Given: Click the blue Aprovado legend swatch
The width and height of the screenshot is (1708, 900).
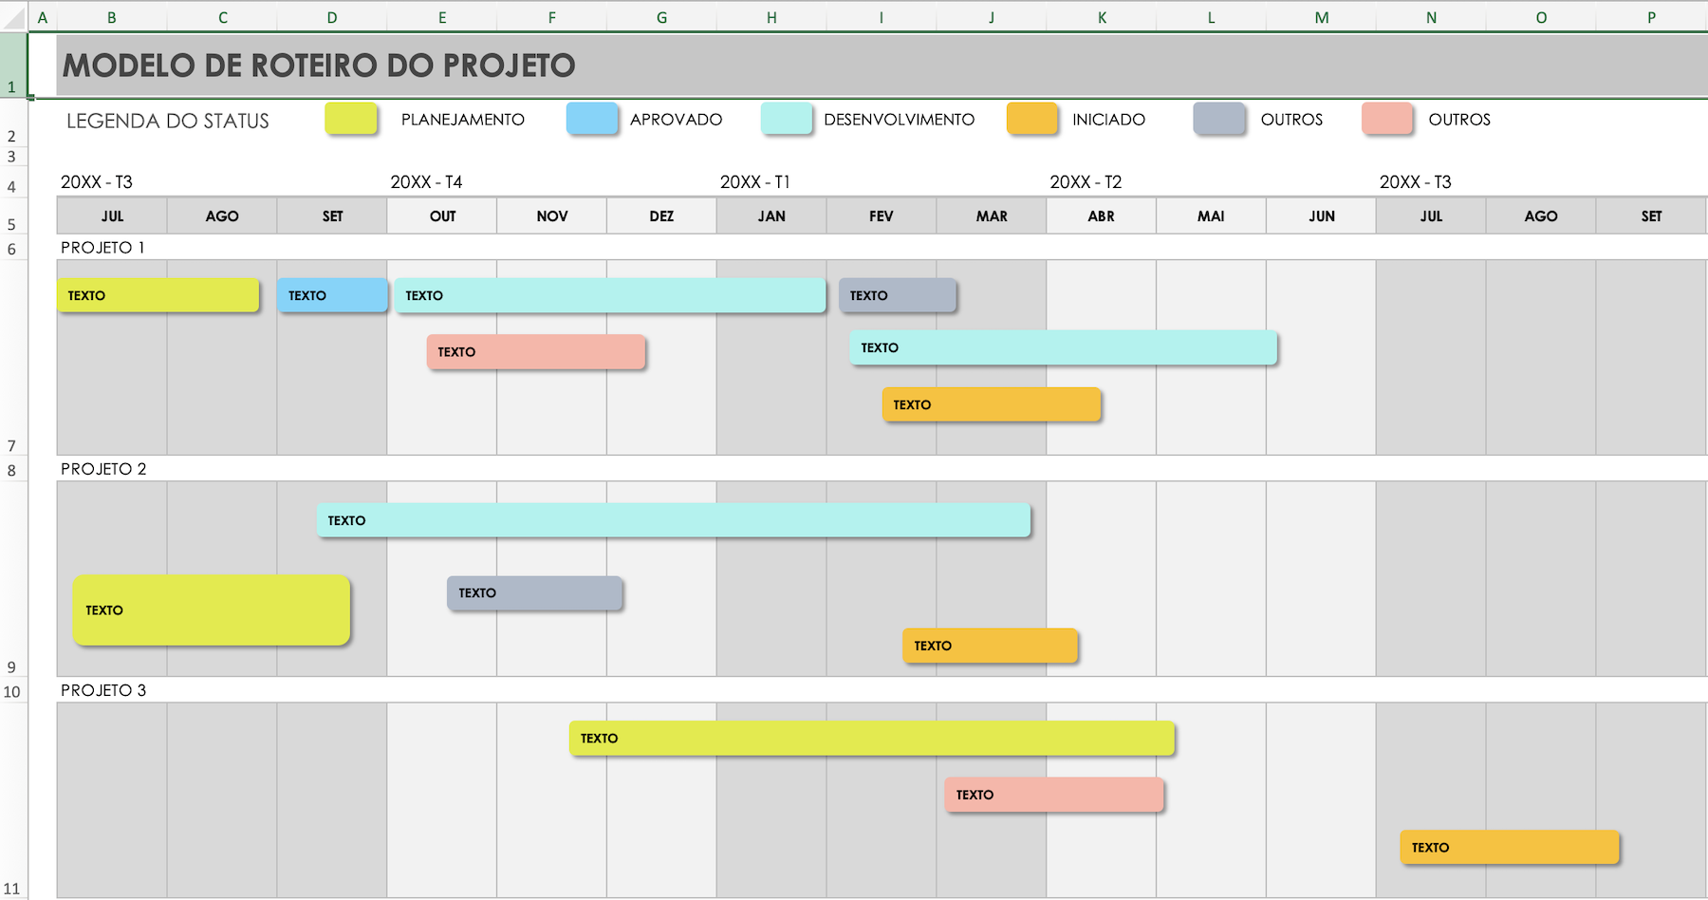Looking at the screenshot, I should point(592,119).
